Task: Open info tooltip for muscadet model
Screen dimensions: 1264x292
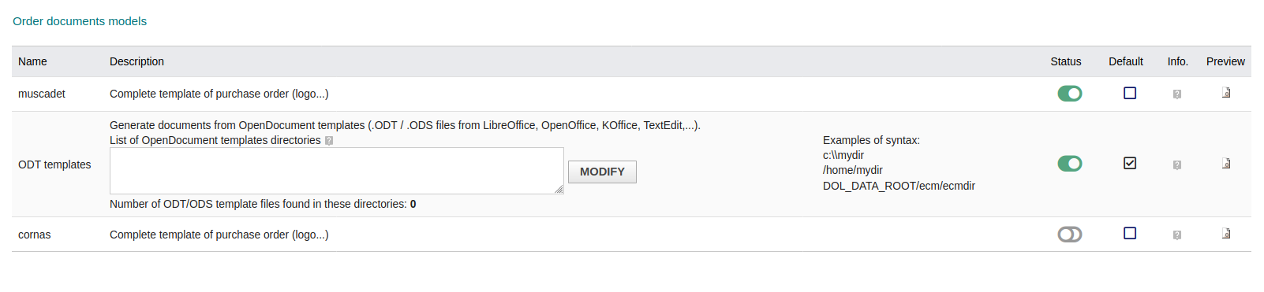Action: pos(1176,94)
